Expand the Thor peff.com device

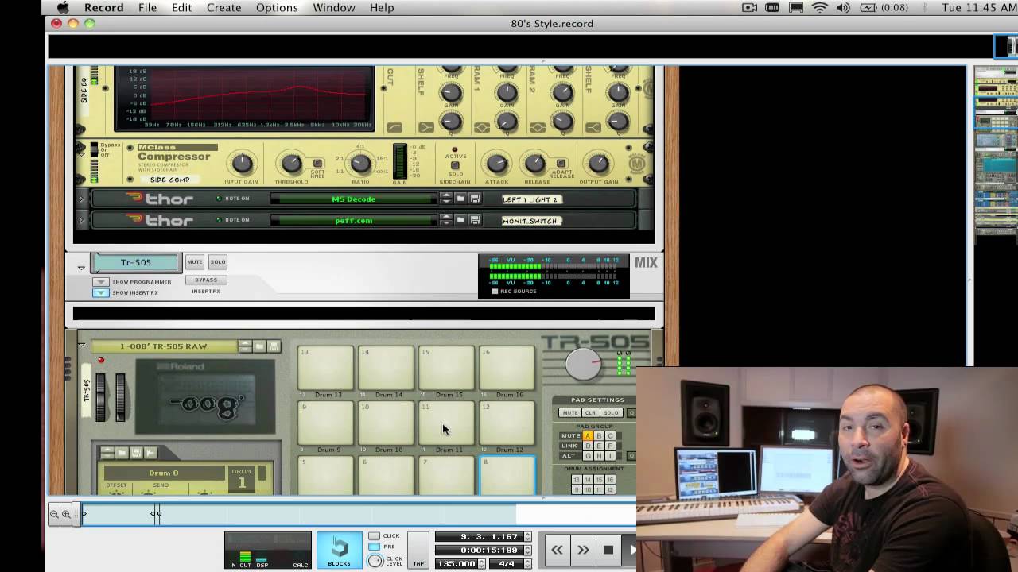pyautogui.click(x=81, y=220)
